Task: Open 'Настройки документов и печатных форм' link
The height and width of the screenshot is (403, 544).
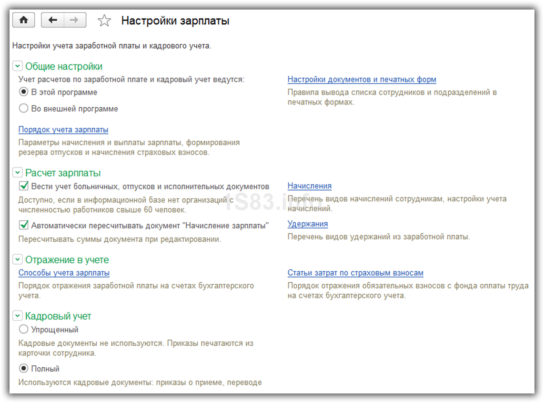Action: 362,79
